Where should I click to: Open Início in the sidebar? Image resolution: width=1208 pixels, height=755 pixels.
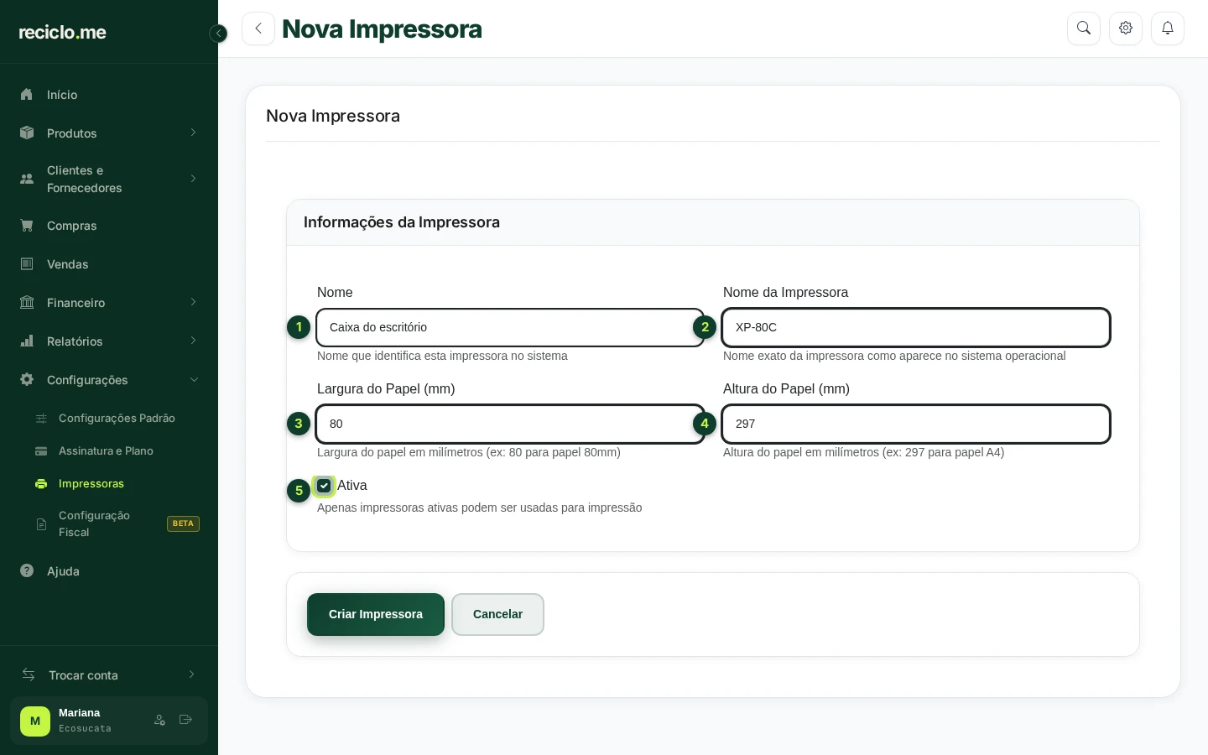coord(109,95)
